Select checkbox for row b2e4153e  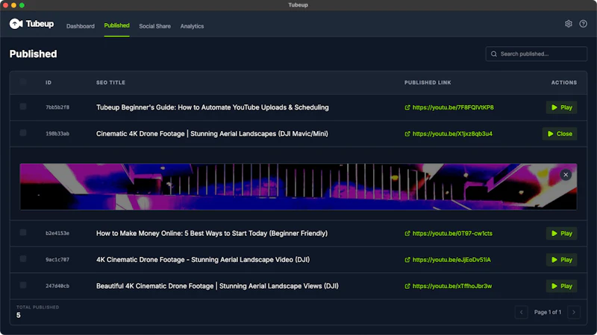[23, 232]
